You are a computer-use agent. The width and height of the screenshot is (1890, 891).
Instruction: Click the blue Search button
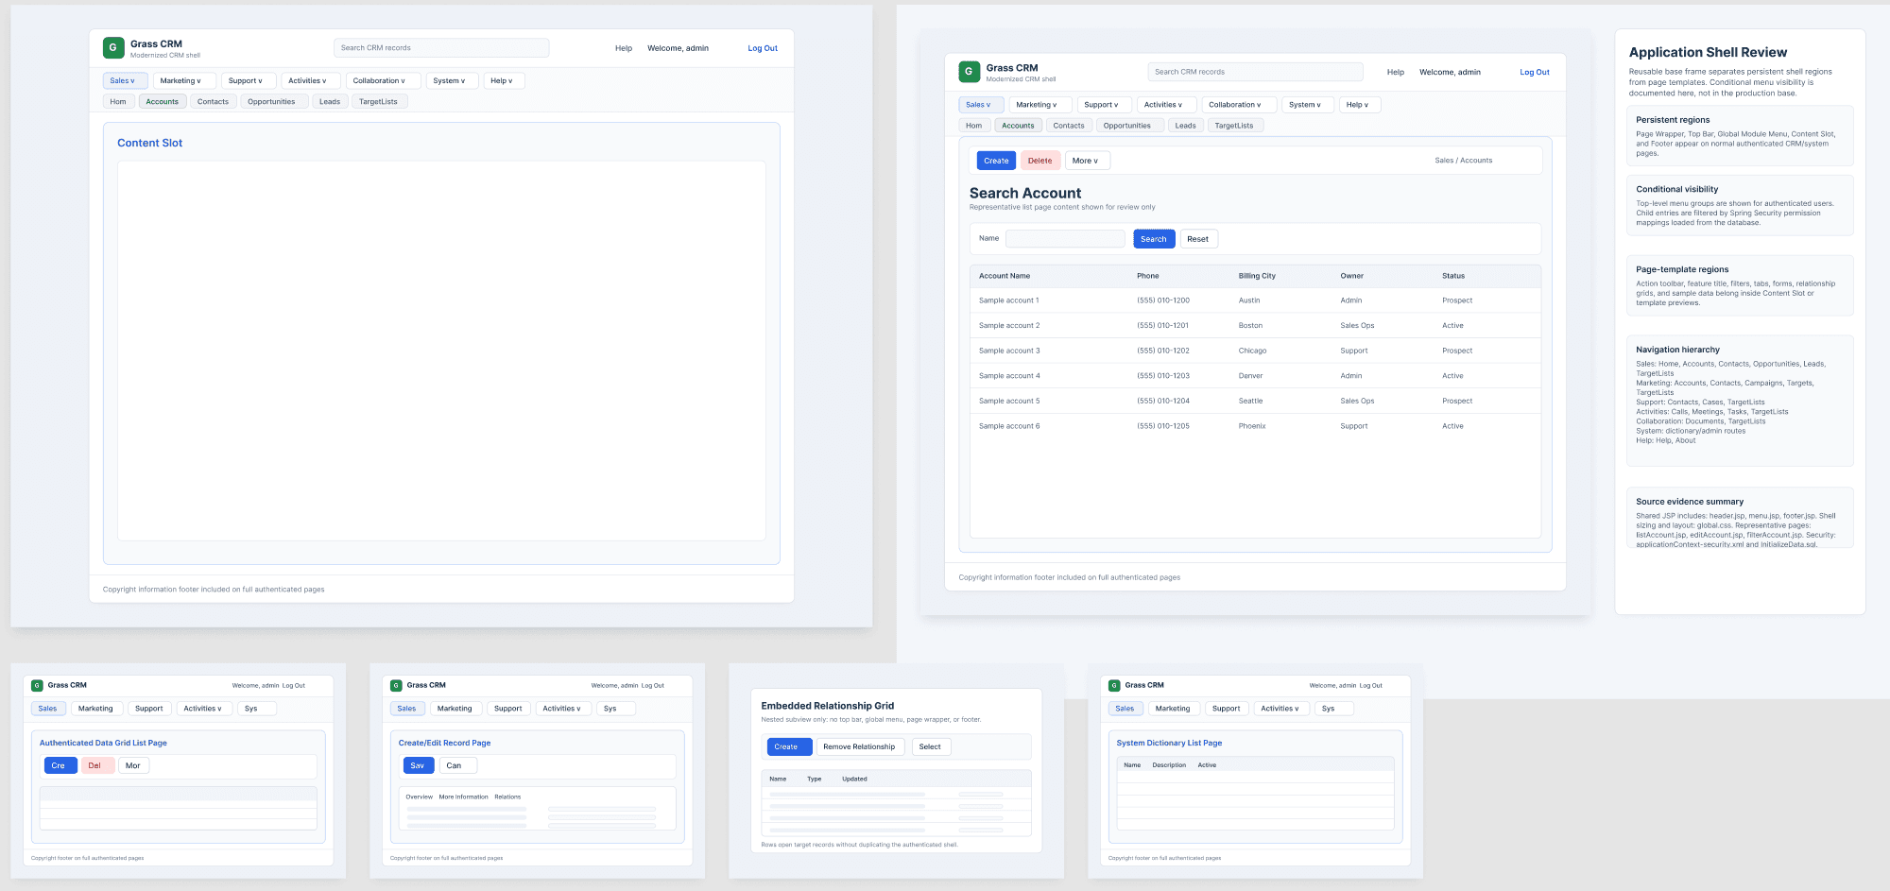1154,239
